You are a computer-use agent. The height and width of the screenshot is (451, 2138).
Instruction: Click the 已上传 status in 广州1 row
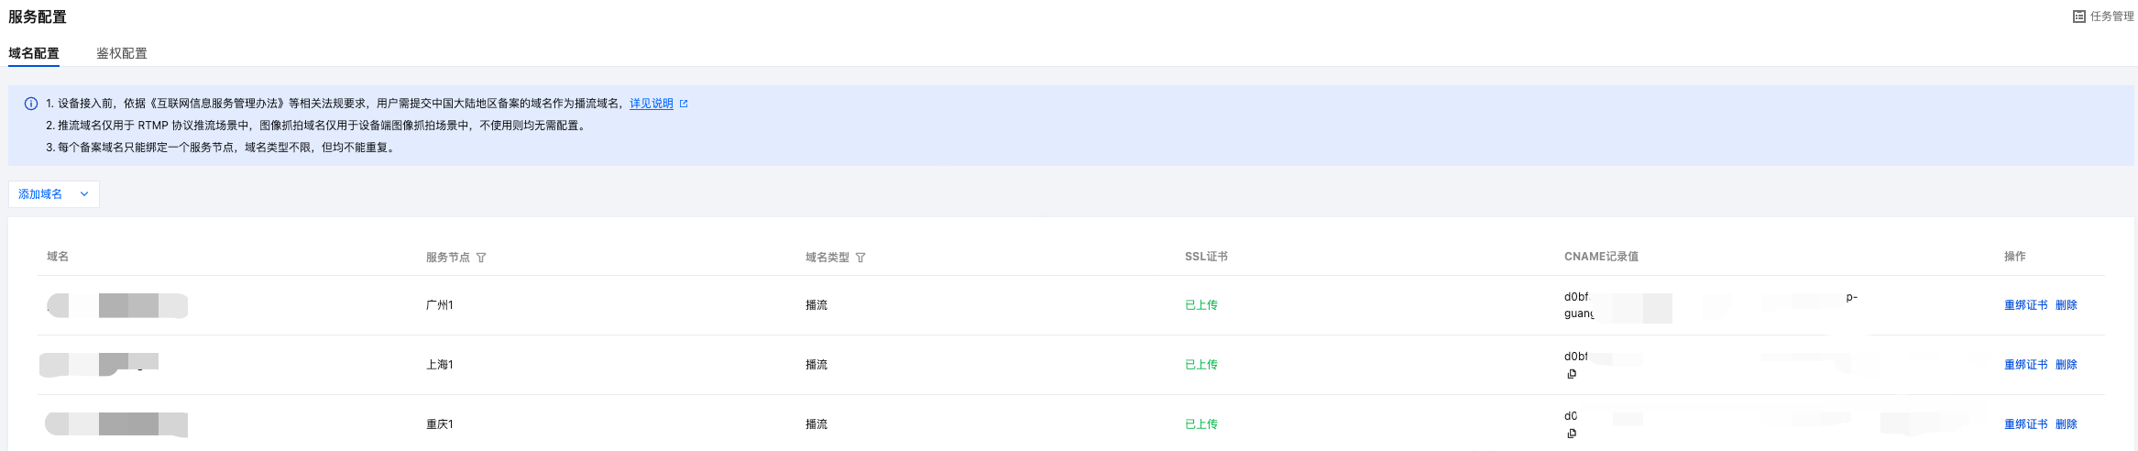1201,305
